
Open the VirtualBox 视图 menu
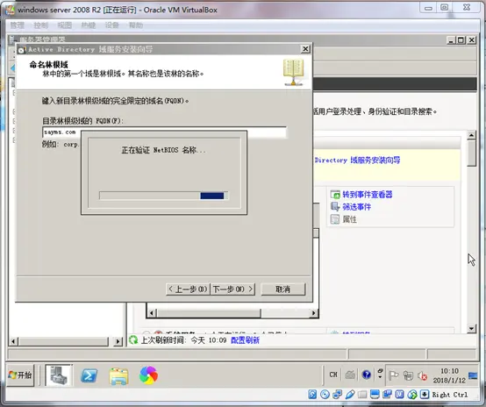tap(64, 25)
